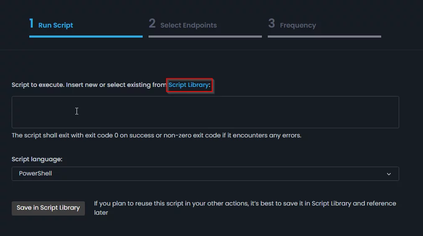Click the step number 1 indicator
This screenshot has height=236, width=423.
[x=31, y=23]
